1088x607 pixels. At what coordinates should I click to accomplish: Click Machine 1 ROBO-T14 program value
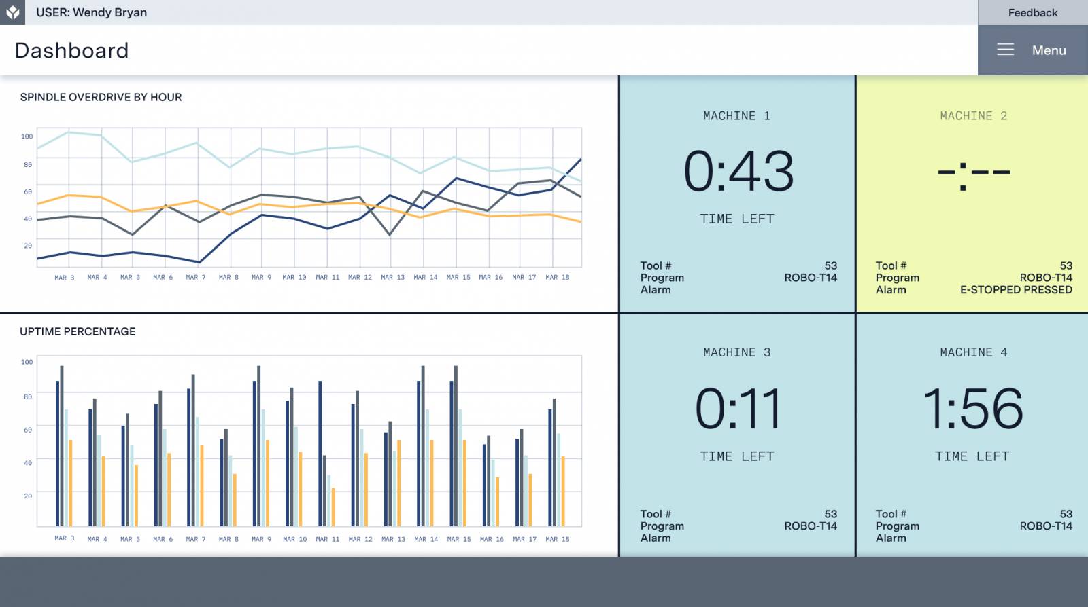point(810,278)
